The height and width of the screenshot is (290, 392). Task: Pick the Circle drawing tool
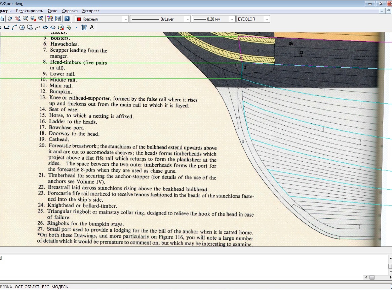[x=22, y=28]
